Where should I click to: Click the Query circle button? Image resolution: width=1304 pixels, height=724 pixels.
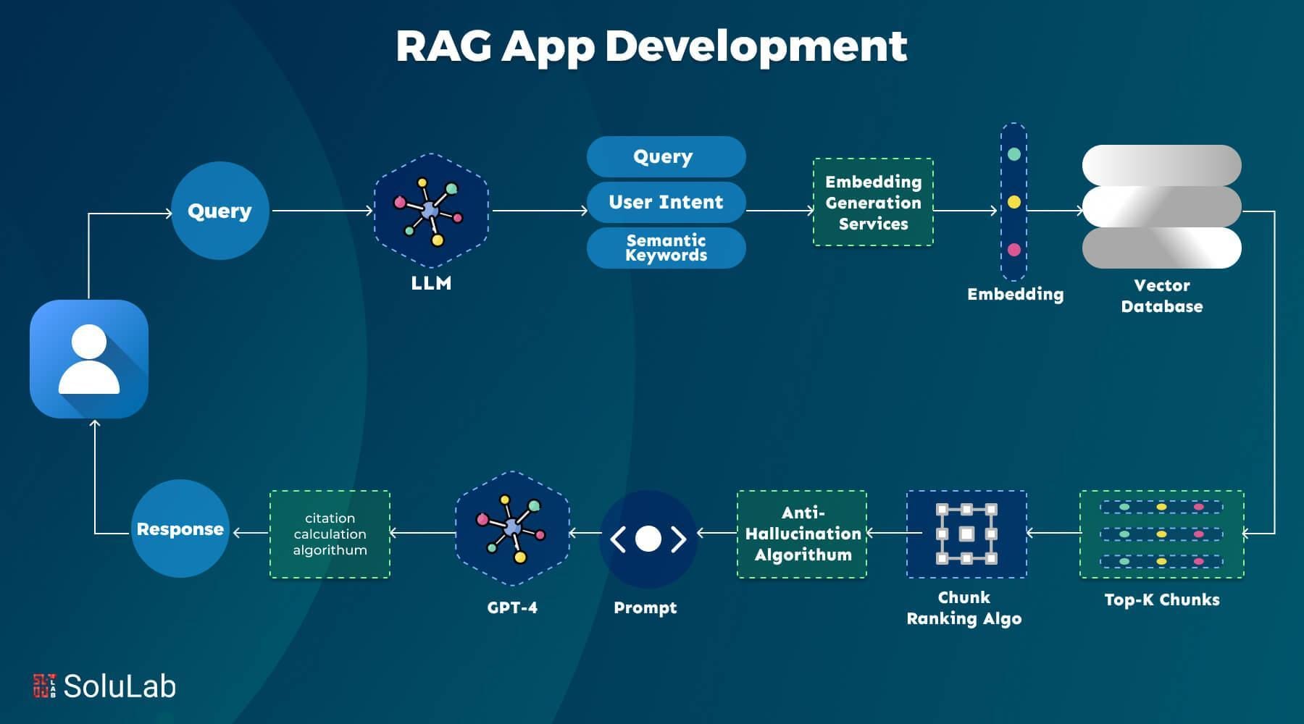(x=219, y=211)
